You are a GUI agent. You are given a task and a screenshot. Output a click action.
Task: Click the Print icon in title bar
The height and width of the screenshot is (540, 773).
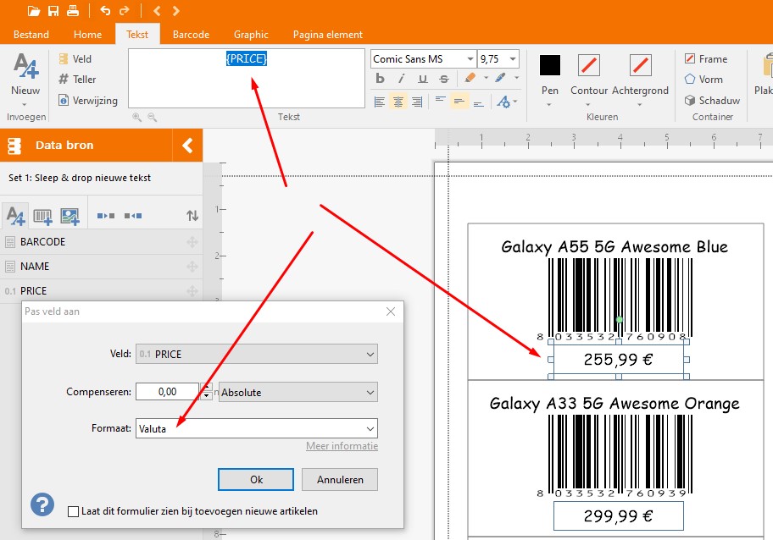click(x=73, y=11)
